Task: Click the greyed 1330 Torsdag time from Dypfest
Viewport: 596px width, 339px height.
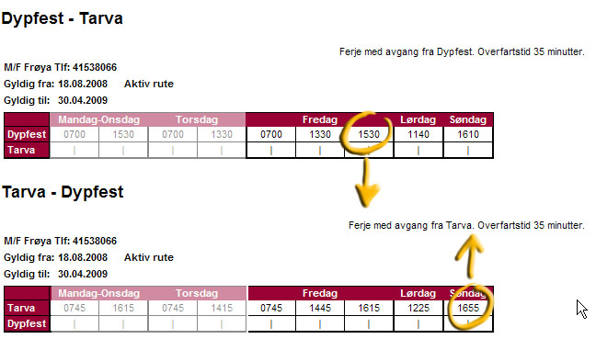Action: coord(222,134)
